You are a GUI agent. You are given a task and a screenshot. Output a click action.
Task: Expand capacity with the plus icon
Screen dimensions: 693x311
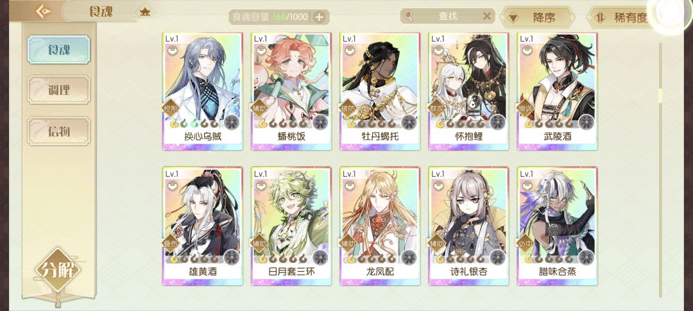pyautogui.click(x=319, y=17)
